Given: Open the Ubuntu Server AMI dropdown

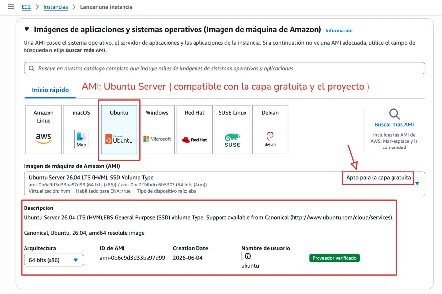Looking at the screenshot, I should [224, 184].
